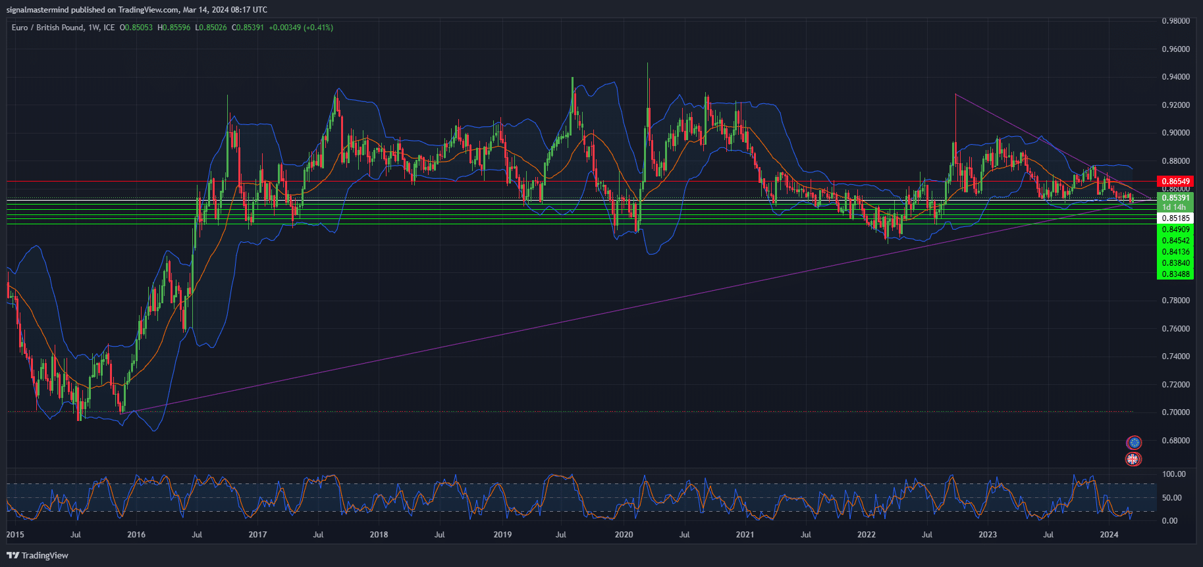Click the green 0.84136 level label
This screenshot has height=567, width=1203.
coord(1175,252)
